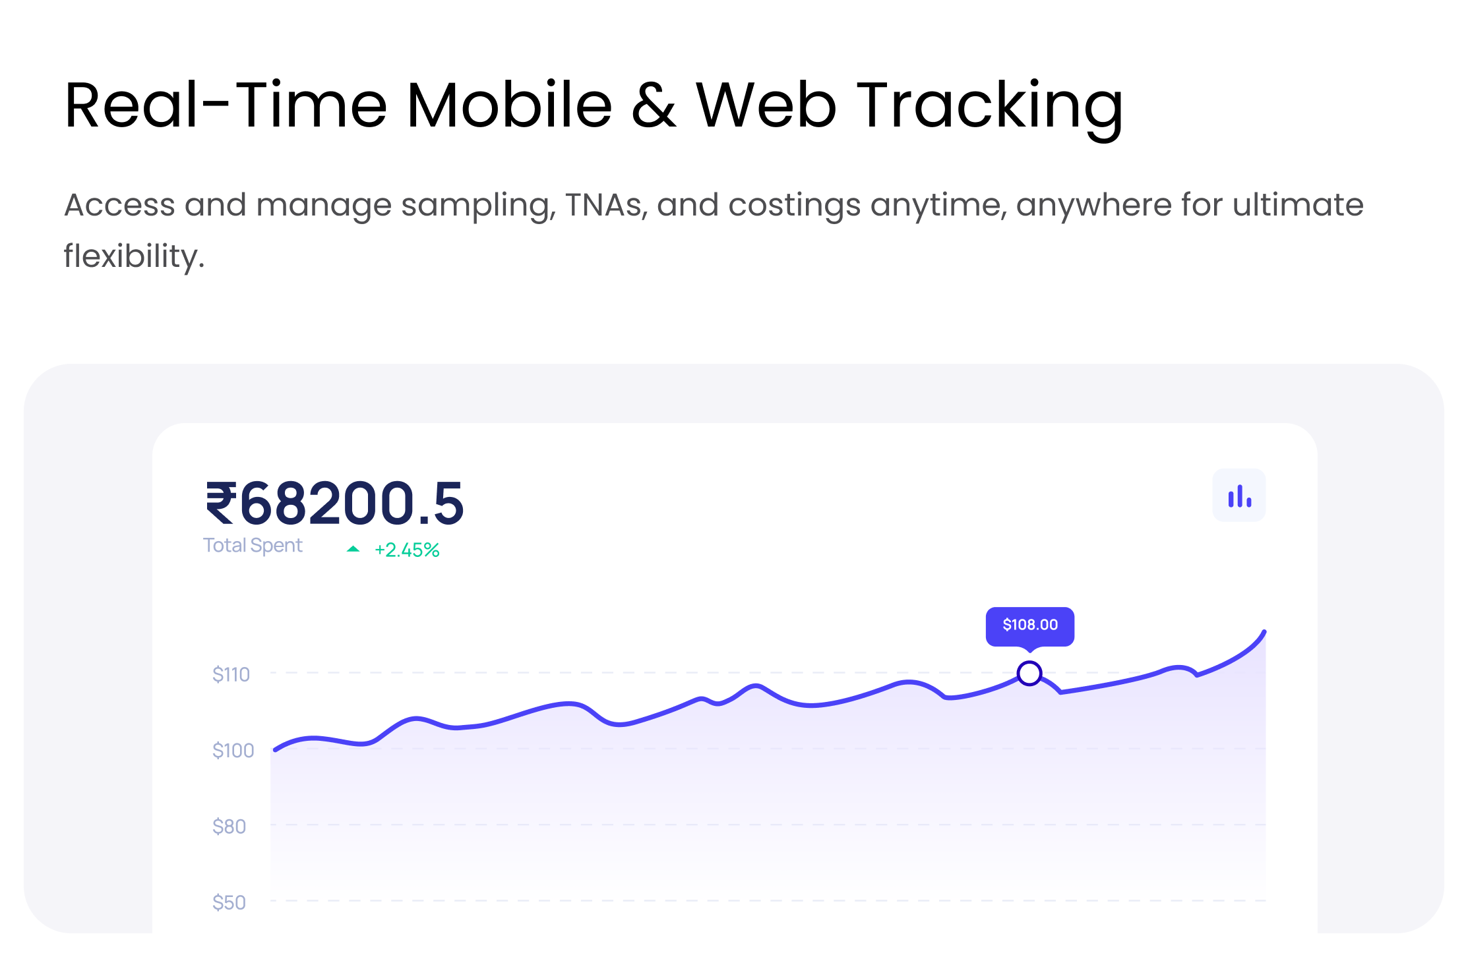Click the $110 axis label
Viewport: 1468px width, 957px height.
tap(231, 674)
